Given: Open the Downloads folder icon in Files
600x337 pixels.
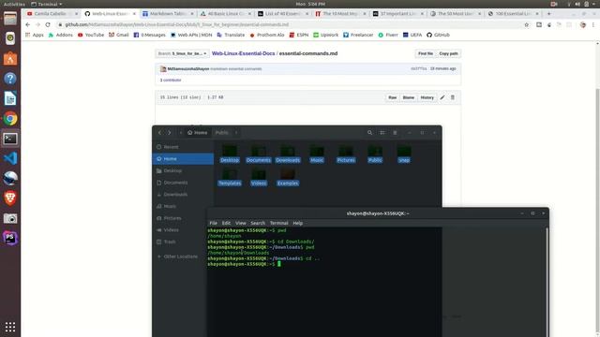Looking at the screenshot, I should coord(288,154).
